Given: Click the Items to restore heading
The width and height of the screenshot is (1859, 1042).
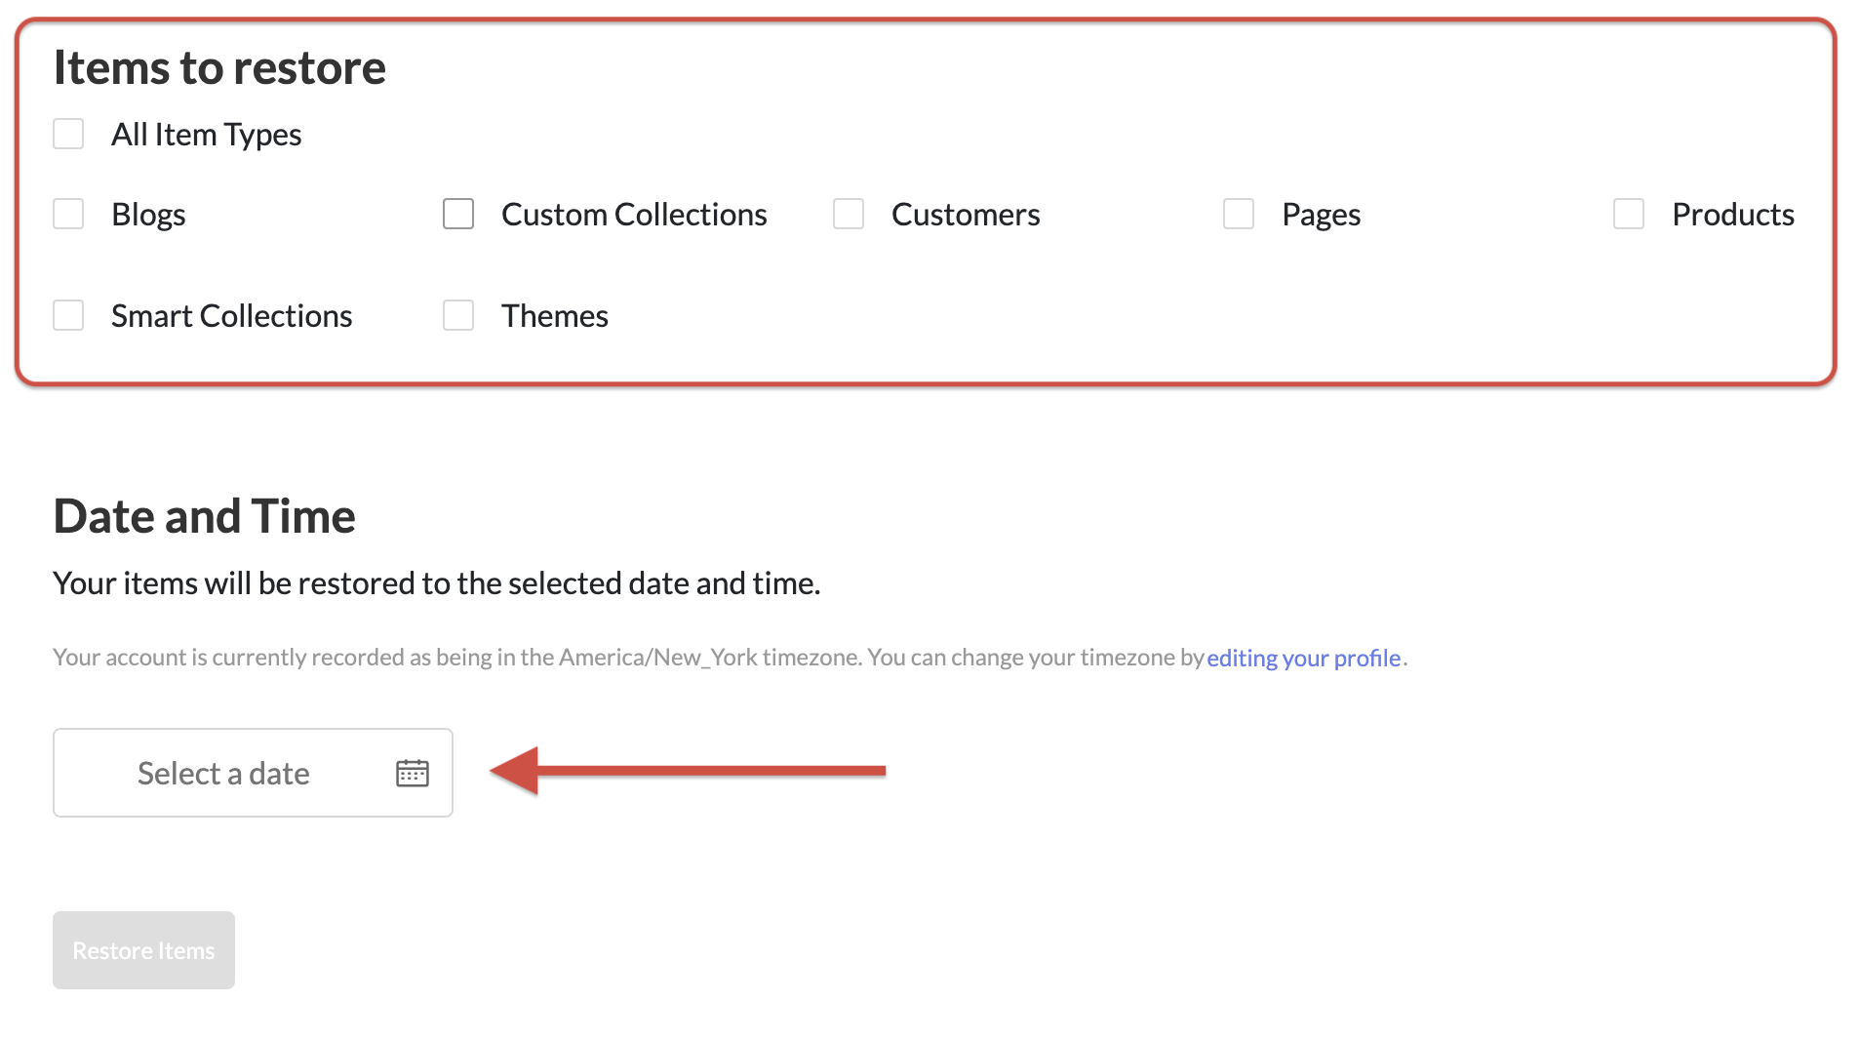Looking at the screenshot, I should coord(219,67).
